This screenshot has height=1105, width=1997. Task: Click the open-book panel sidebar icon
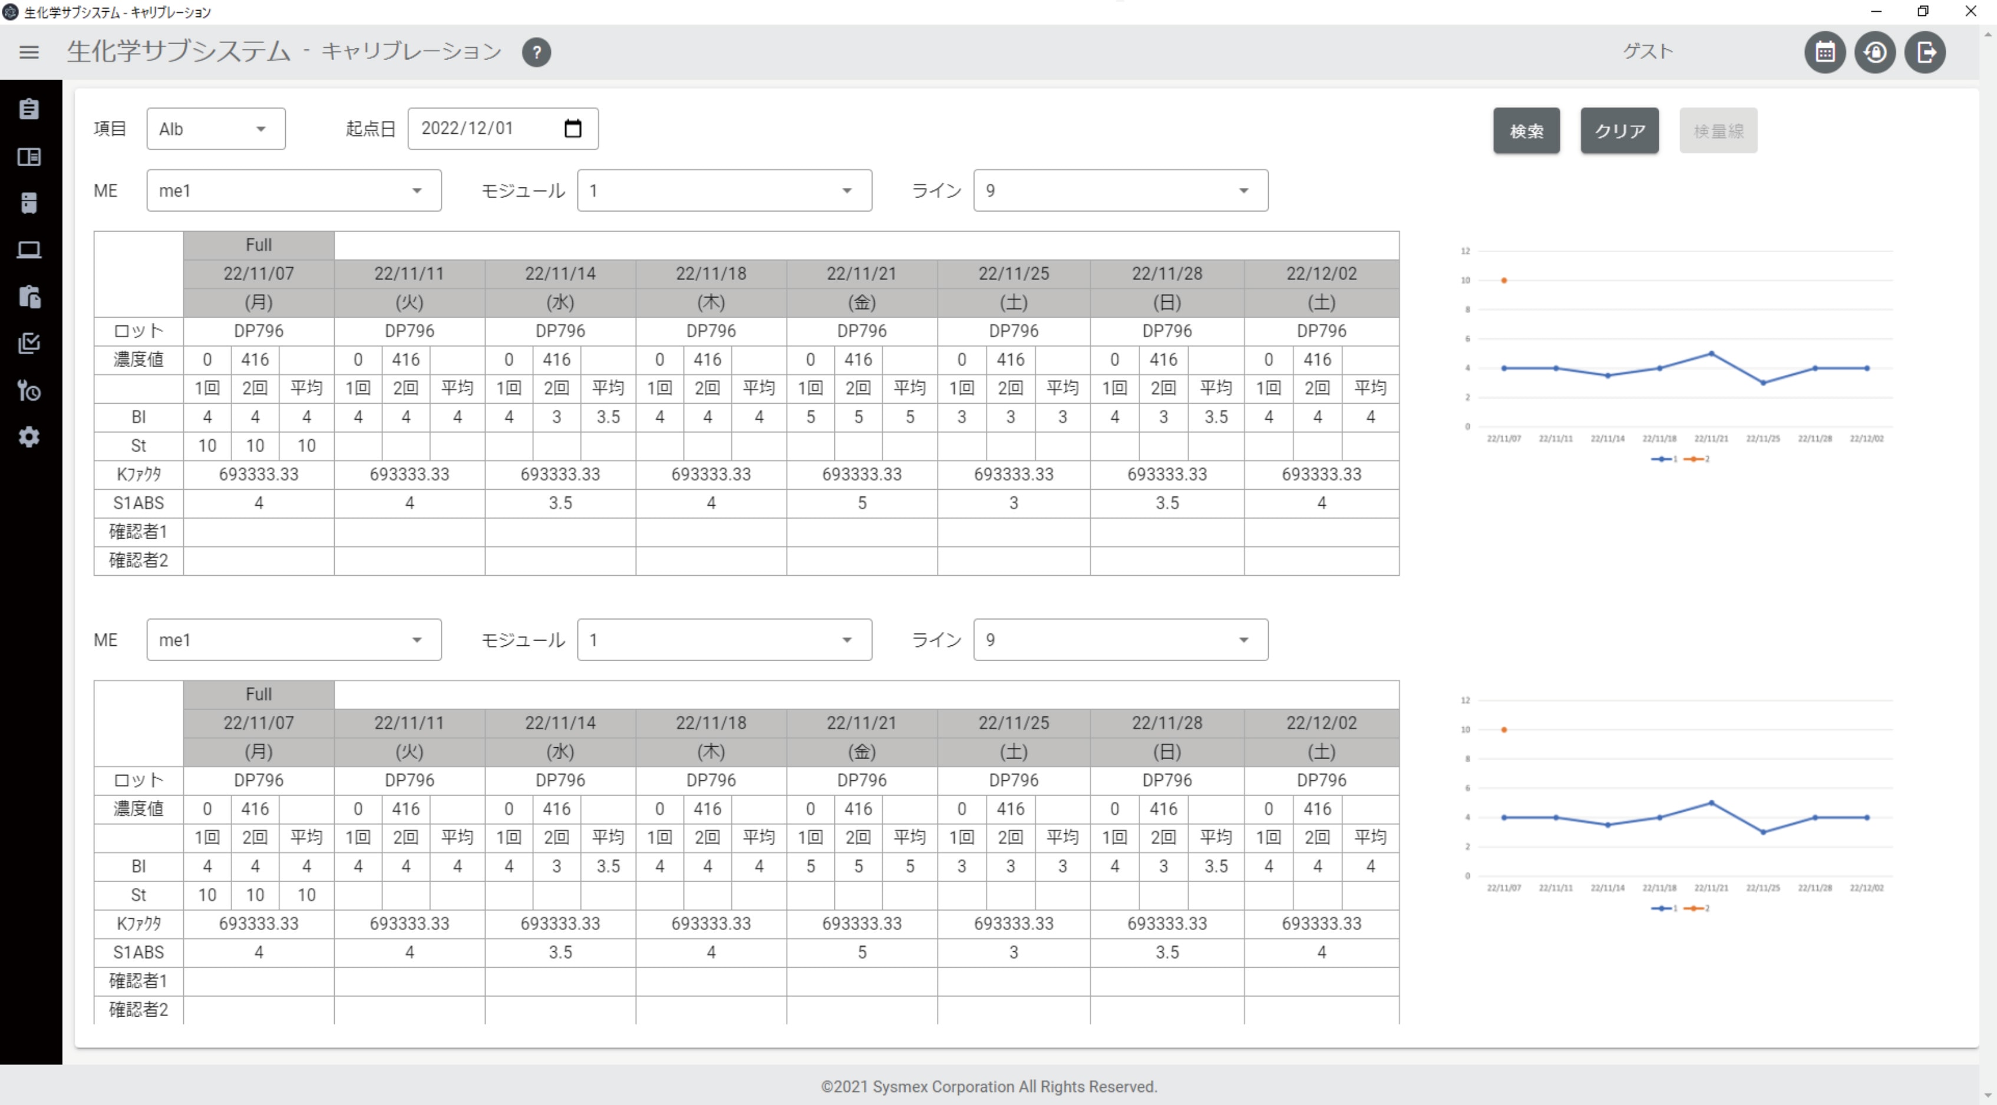point(29,157)
